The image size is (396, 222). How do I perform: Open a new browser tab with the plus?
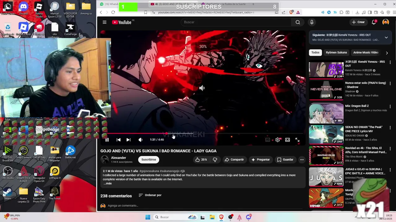pos(253,4)
